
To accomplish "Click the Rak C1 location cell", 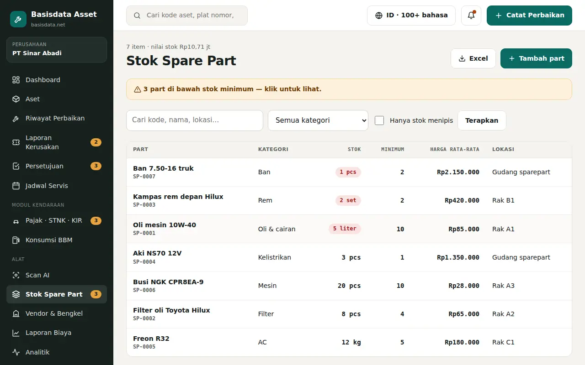I will (503, 342).
